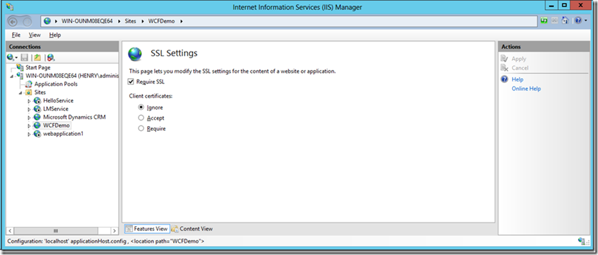Image resolution: width=598 pixels, height=255 pixels.
Task: Click the IIS Manager title bar app icon
Action: tap(10, 6)
